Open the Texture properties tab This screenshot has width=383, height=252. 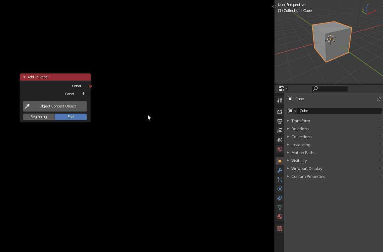point(279,228)
